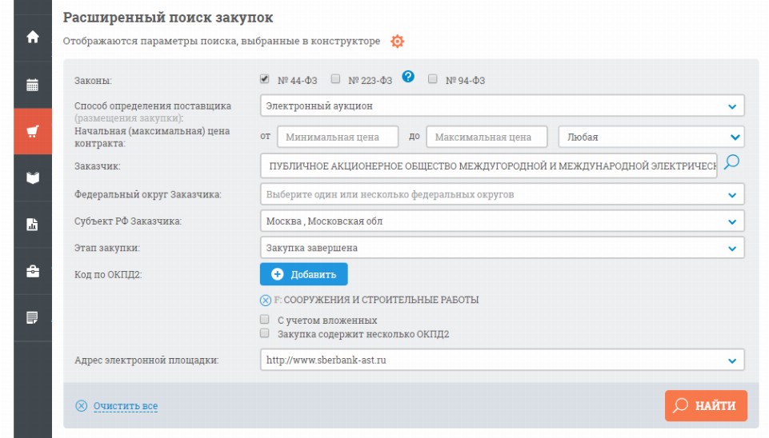This screenshot has height=438, width=769.
Task: Open the notes document sidebar icon
Action: coord(33,317)
